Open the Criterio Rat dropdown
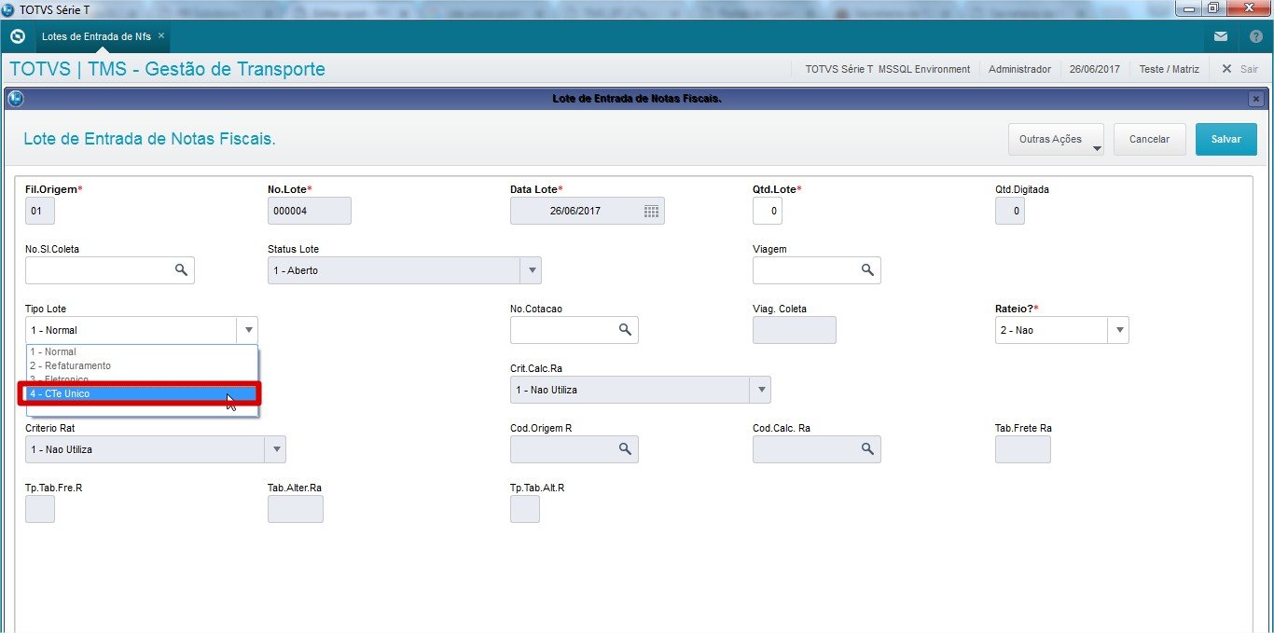 point(276,449)
